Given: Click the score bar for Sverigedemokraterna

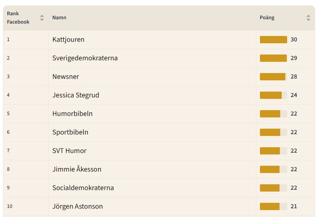Looking at the screenshot, I should click(273, 58).
